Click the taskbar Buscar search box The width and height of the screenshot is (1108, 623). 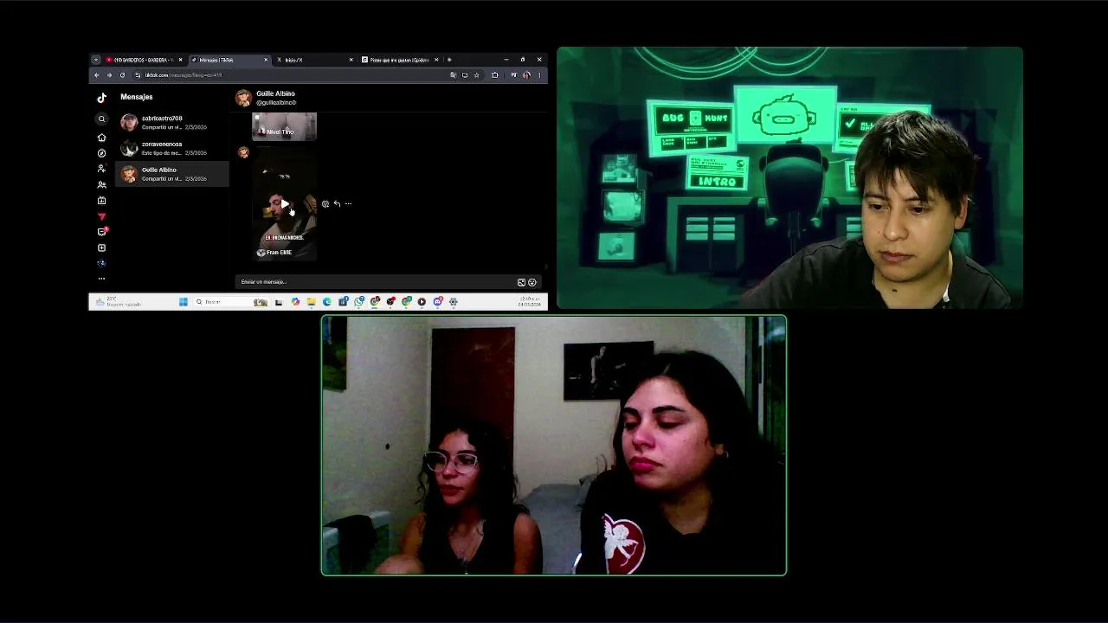click(x=231, y=302)
